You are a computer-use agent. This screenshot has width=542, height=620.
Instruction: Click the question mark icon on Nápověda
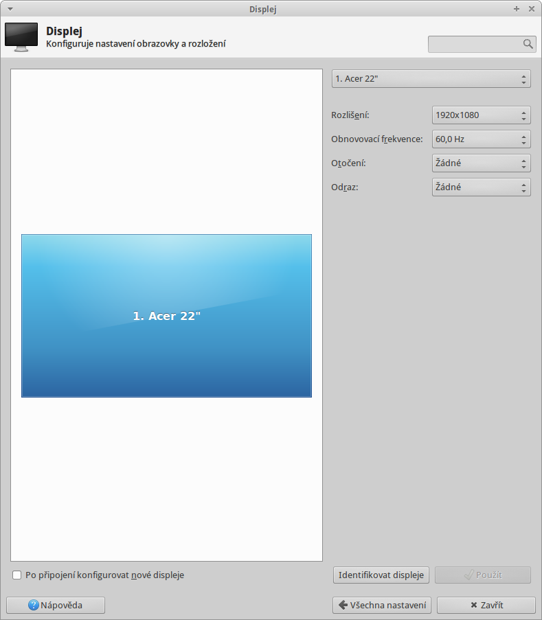[34, 606]
